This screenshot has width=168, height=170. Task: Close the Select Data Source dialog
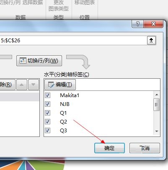click(x=153, y=24)
